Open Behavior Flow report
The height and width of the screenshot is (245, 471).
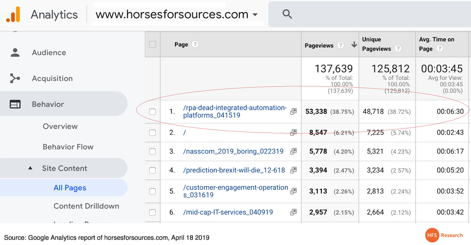[x=68, y=147]
